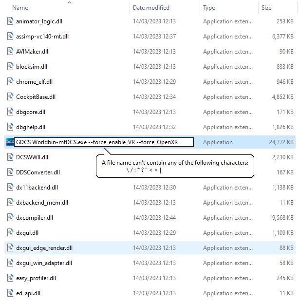Click the invalid characters warning tooltip

[x=175, y=166]
